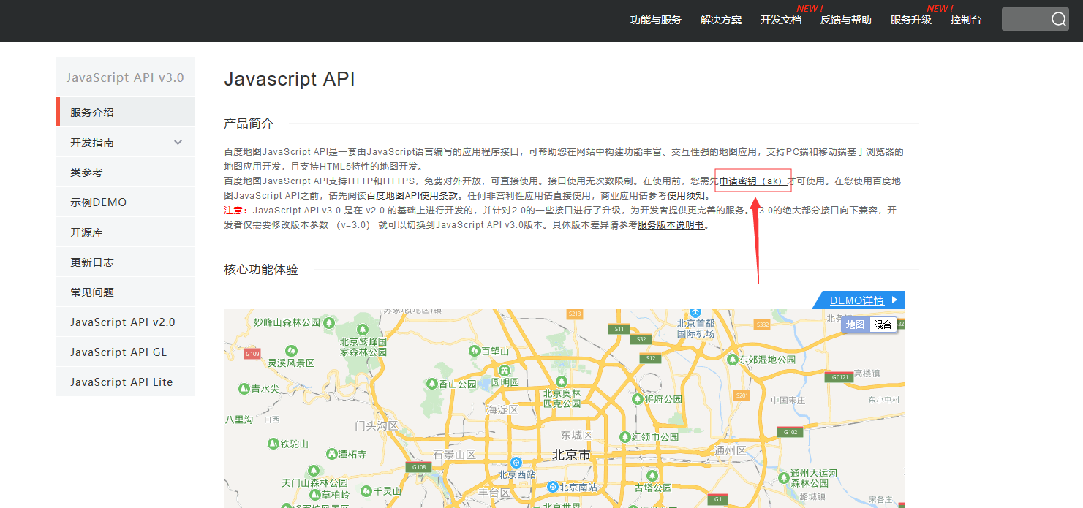Open 类参考 in the sidebar
The image size is (1083, 508).
coord(126,173)
